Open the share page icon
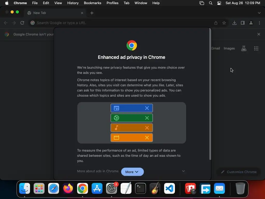 coord(216,23)
